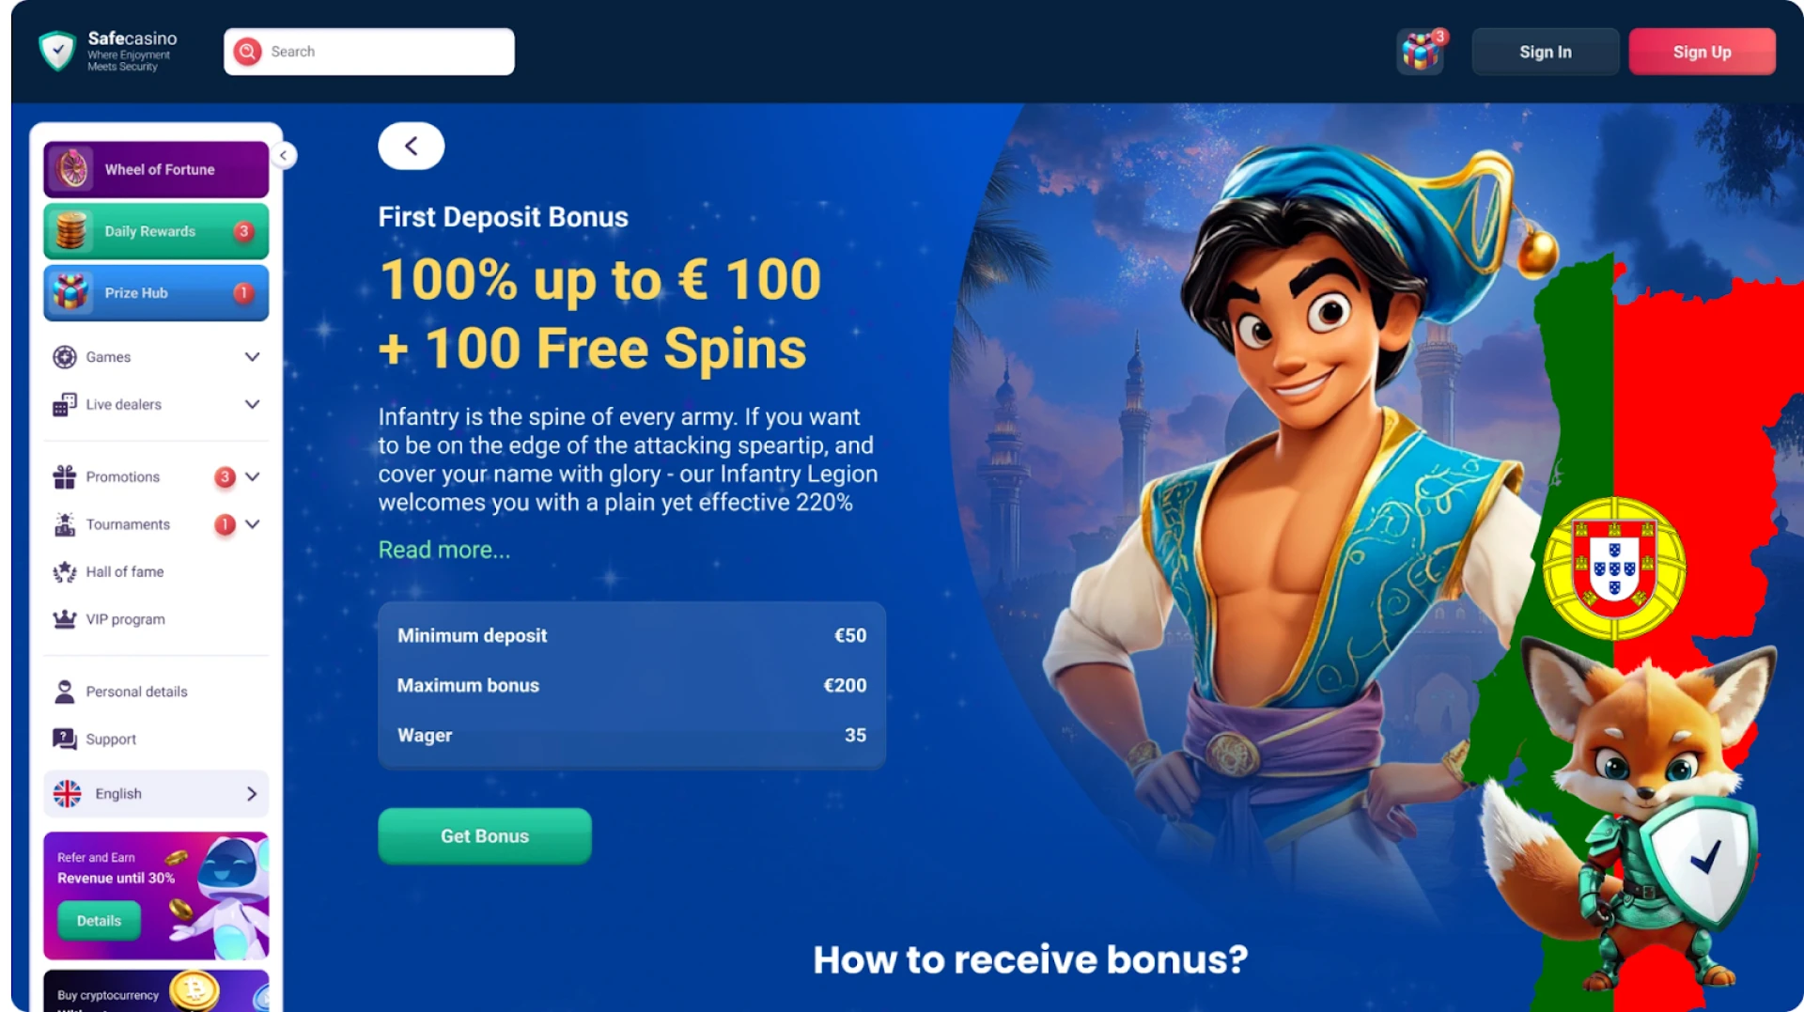Open Daily Rewards menu item
The height and width of the screenshot is (1012, 1804).
156,231
